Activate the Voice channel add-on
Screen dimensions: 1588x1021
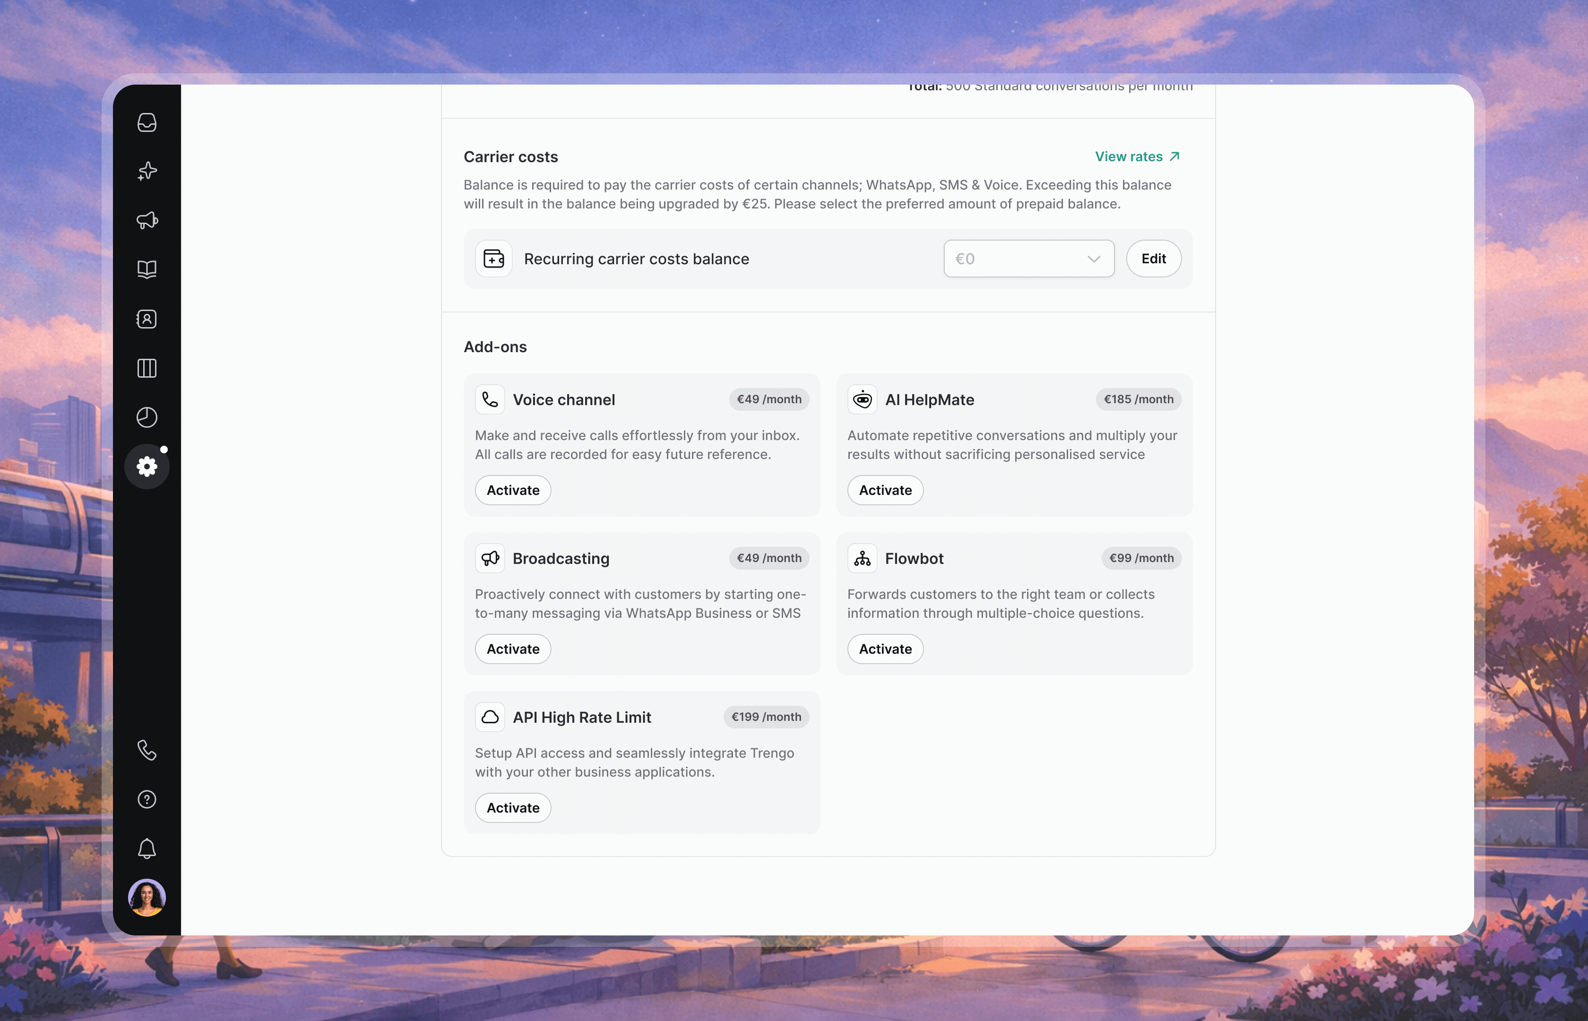tap(513, 490)
